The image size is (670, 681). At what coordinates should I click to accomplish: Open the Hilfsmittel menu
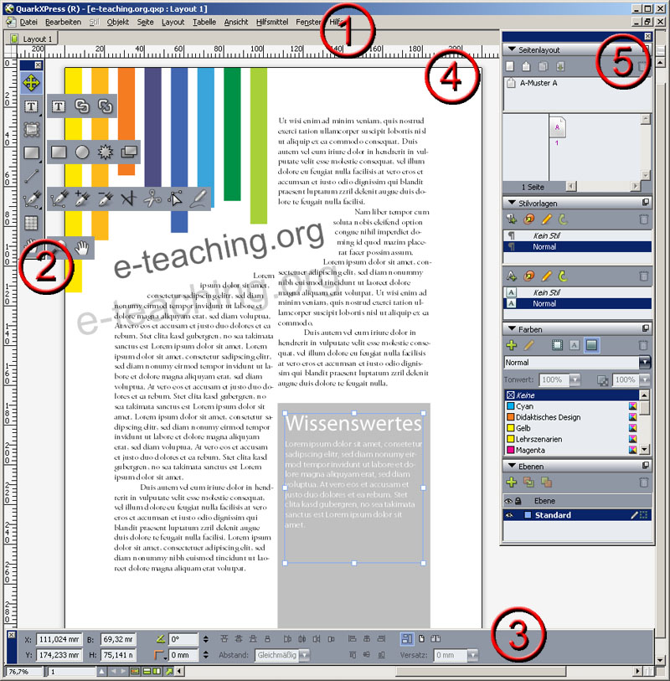tap(272, 22)
